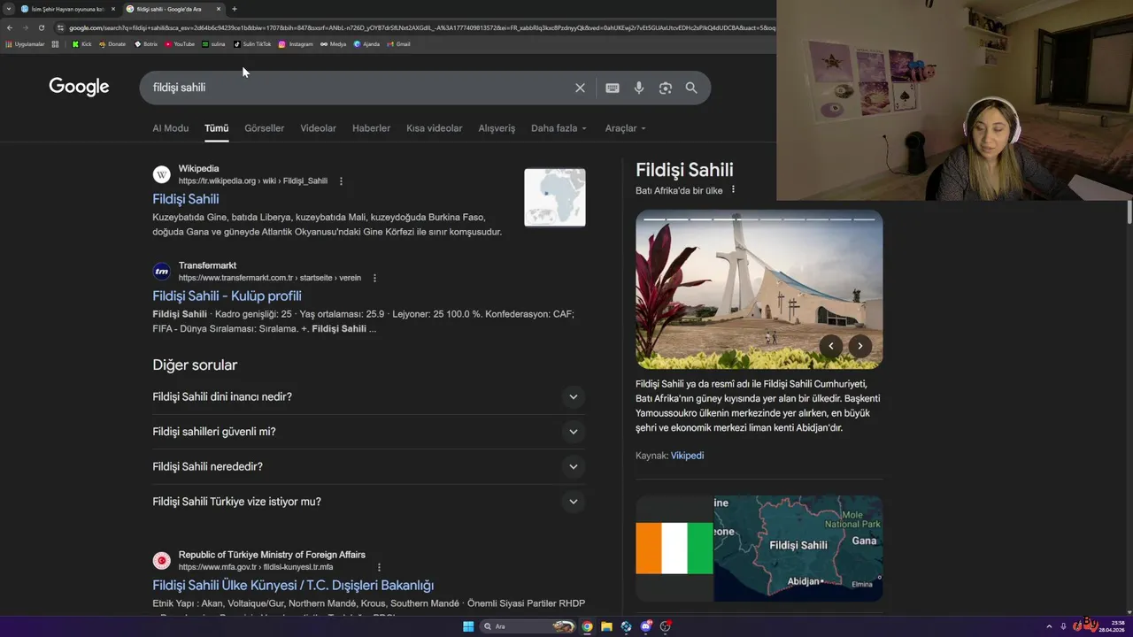
Task: Switch to Kısa videolar tab
Action: 434,128
